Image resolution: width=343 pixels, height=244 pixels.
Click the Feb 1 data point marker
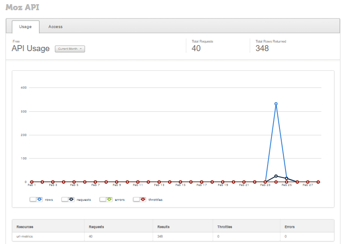[x=32, y=182]
